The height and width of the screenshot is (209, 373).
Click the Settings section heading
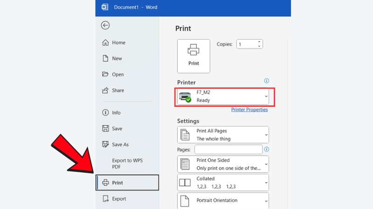[188, 121]
